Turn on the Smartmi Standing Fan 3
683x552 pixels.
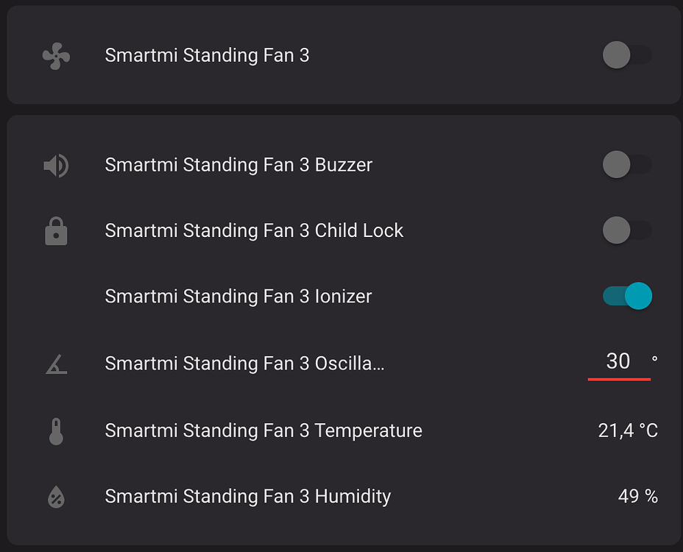[x=627, y=55]
